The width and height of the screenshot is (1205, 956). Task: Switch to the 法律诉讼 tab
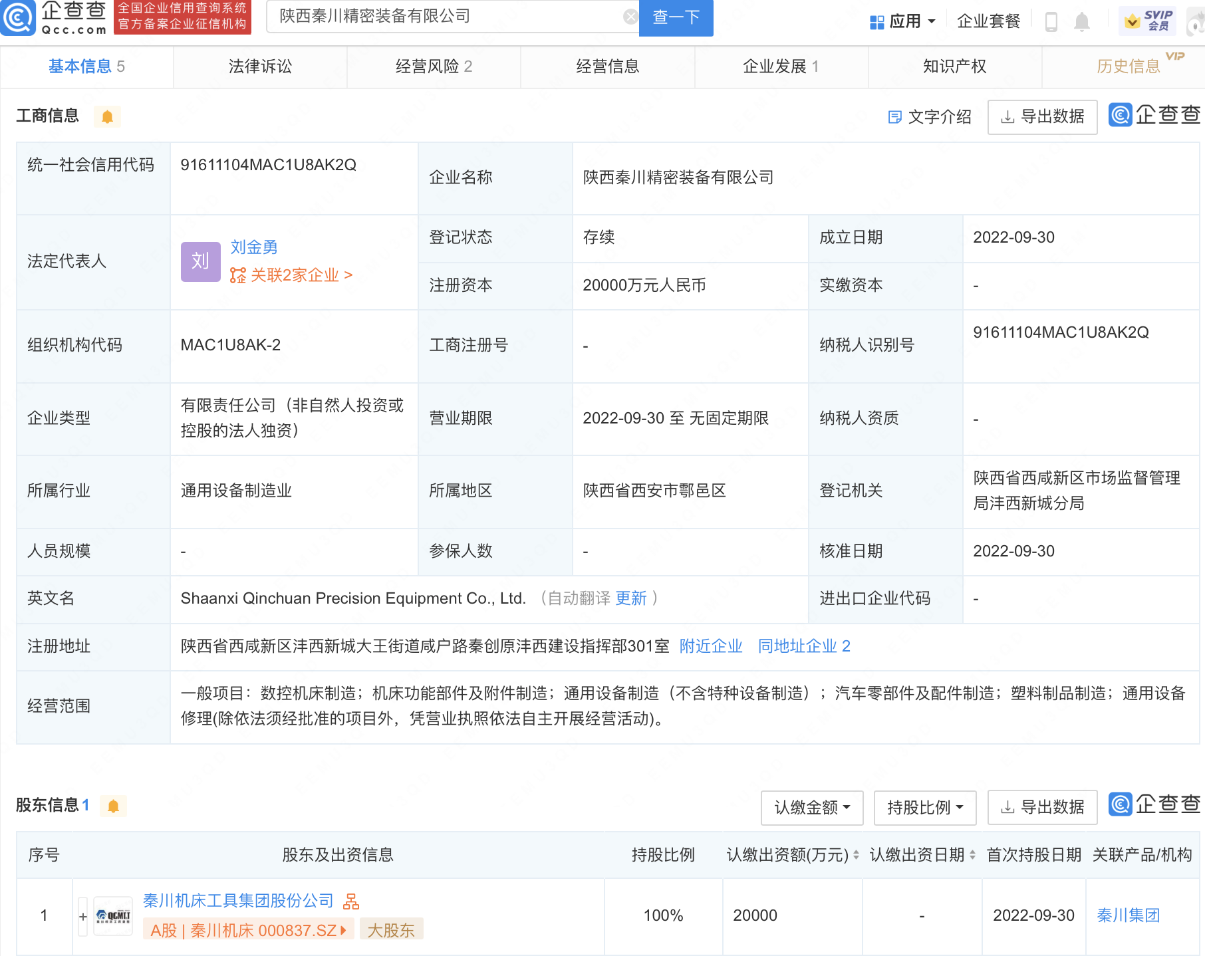point(260,66)
